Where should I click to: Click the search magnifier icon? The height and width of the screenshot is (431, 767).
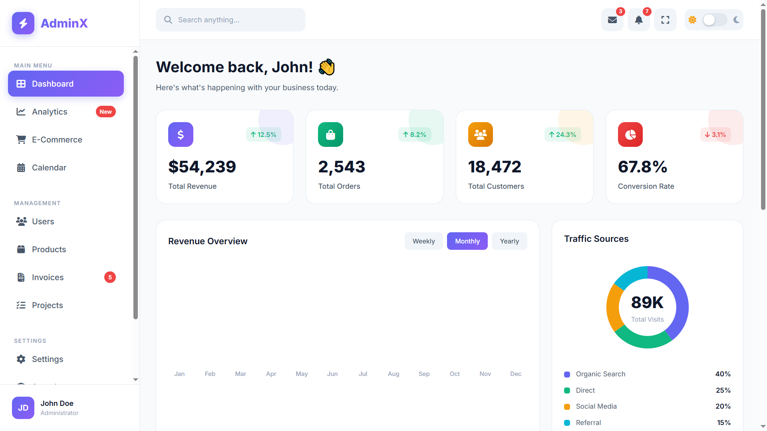168,20
